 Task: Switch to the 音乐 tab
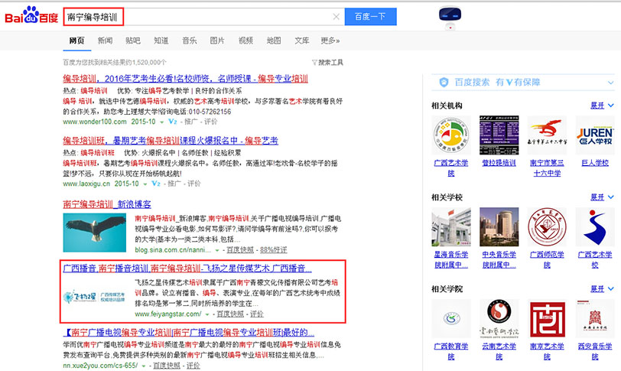[190, 41]
